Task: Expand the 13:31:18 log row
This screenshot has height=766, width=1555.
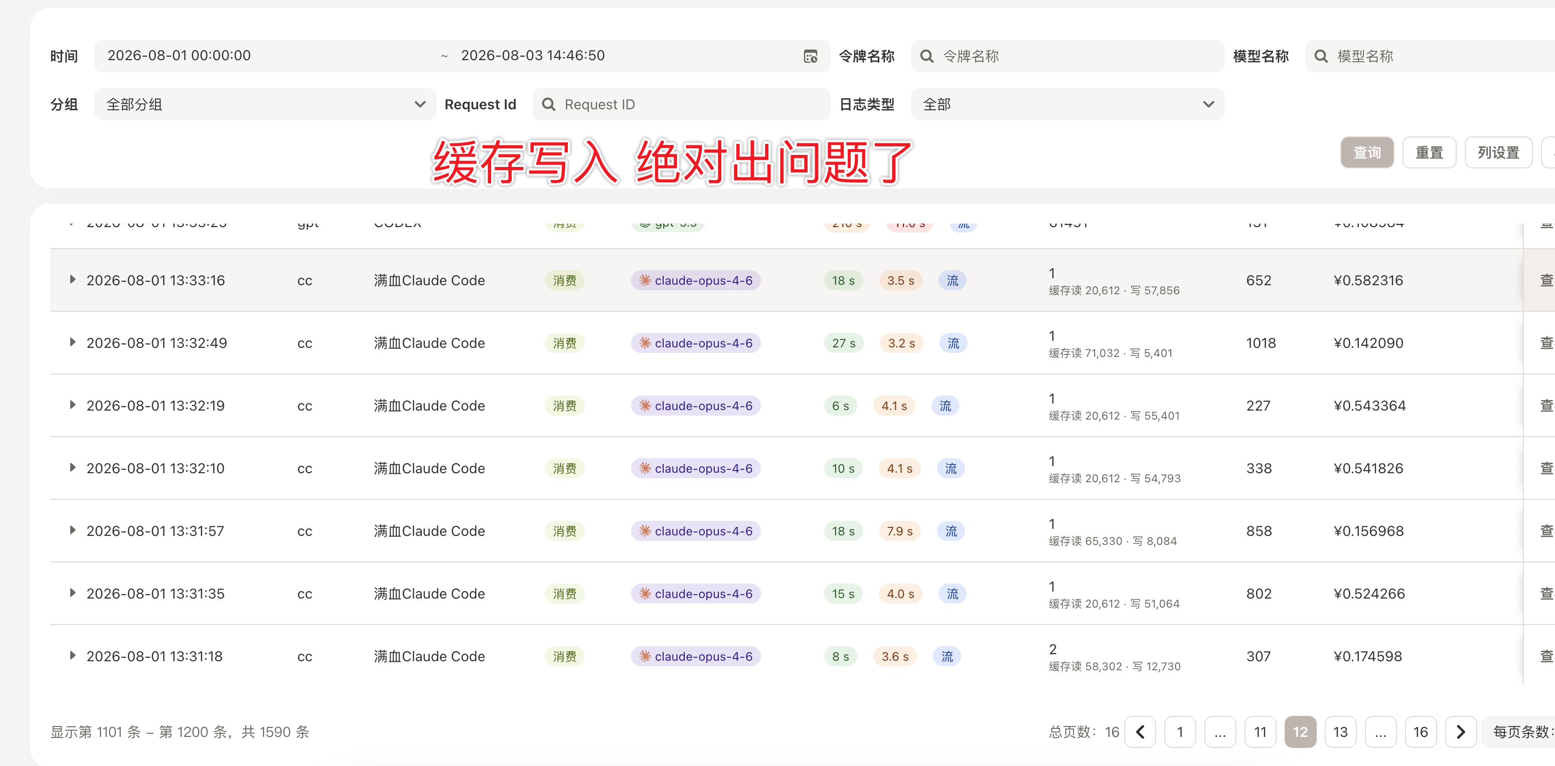Action: pos(72,656)
